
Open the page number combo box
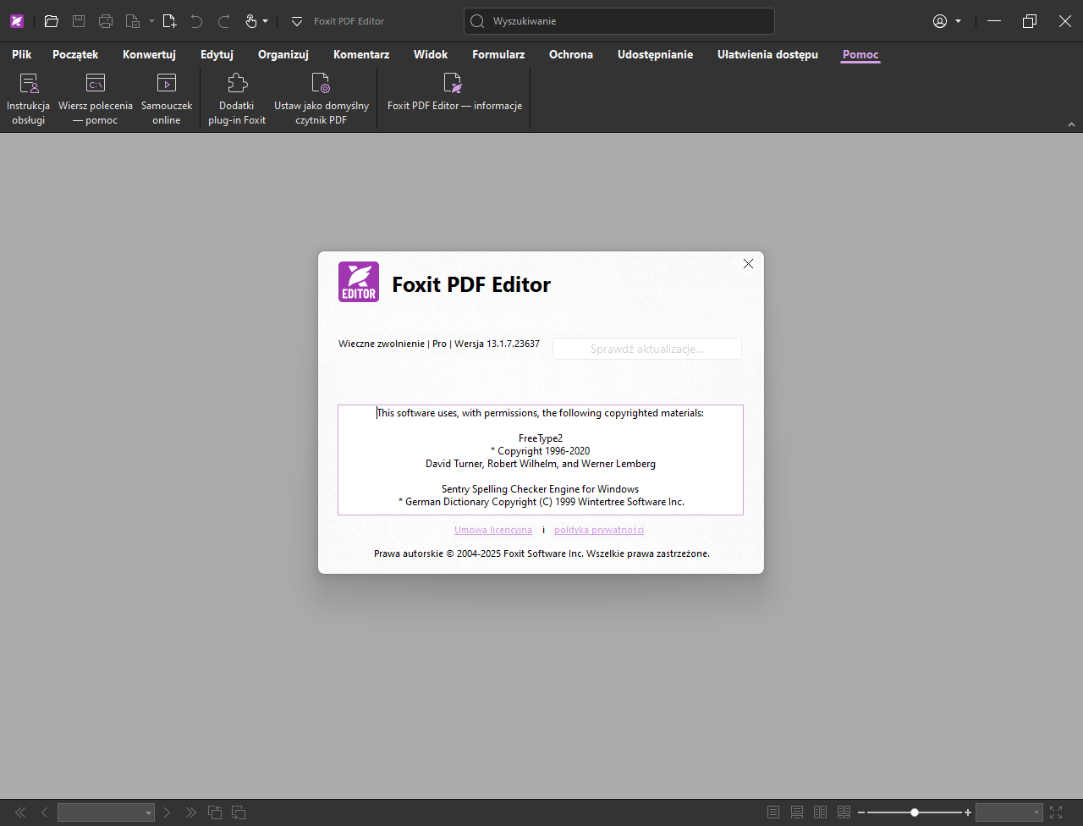[106, 812]
